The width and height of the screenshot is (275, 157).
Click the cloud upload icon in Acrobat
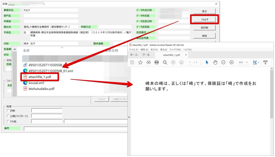point(148,62)
